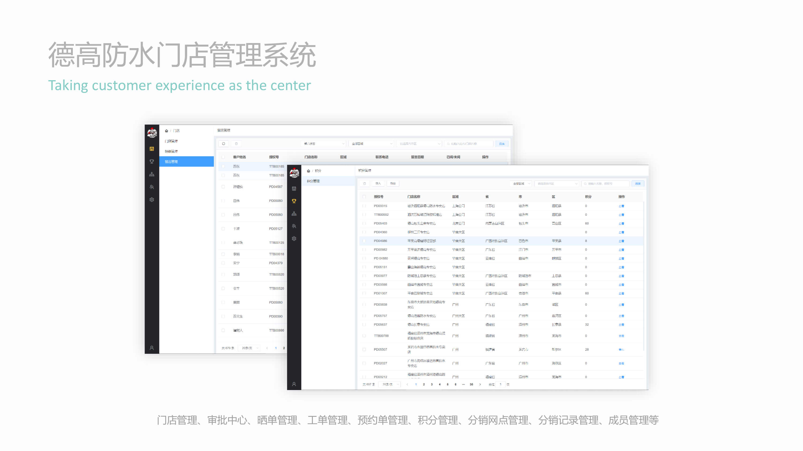The width and height of the screenshot is (803, 451).
Task: Click the user profile icon at the bottom of the back window's sidebar
Action: click(152, 348)
